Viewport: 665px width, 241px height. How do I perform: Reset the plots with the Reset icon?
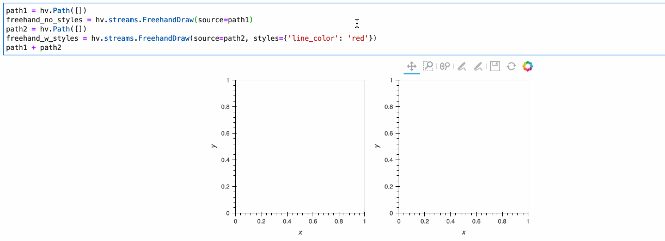tap(511, 66)
